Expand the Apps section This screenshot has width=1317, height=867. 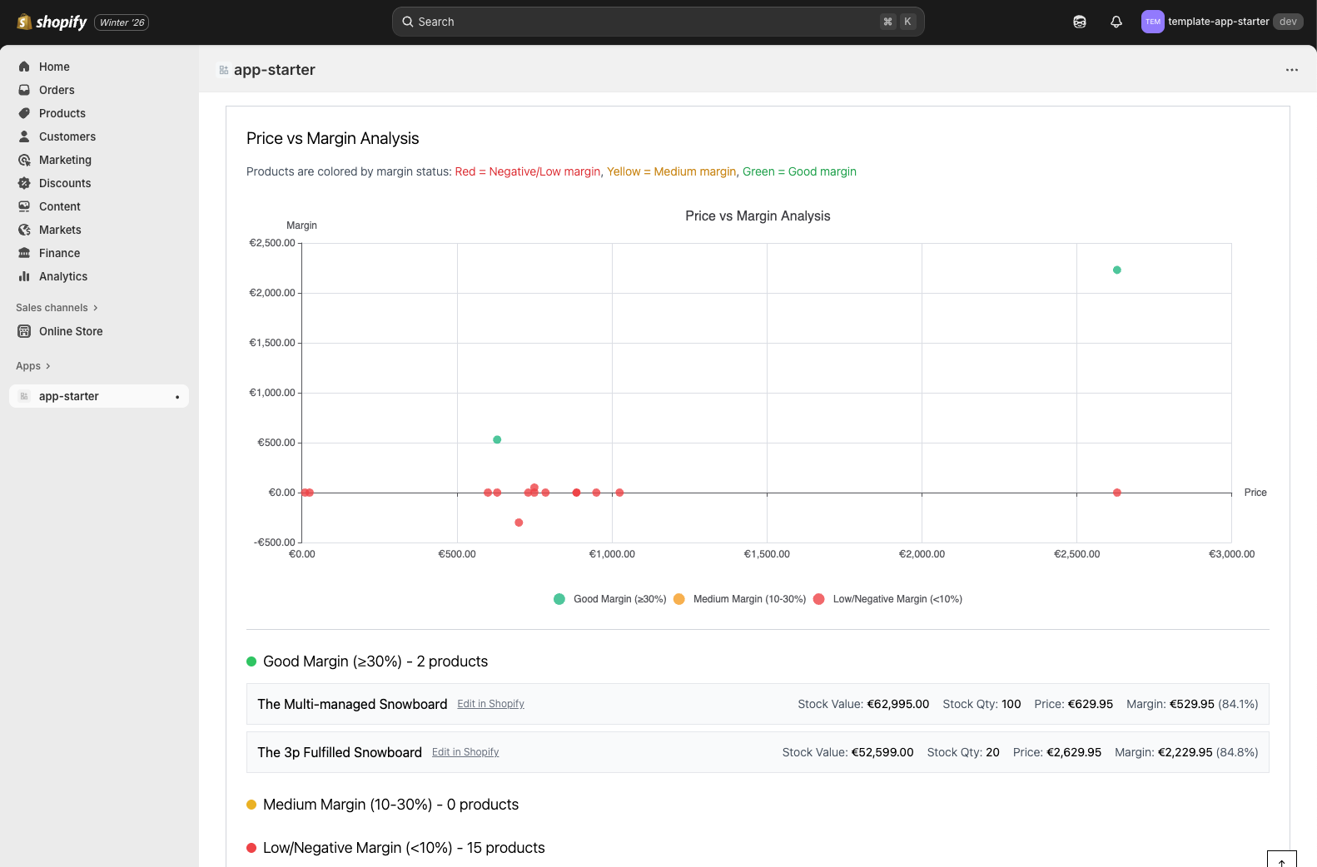pos(33,366)
